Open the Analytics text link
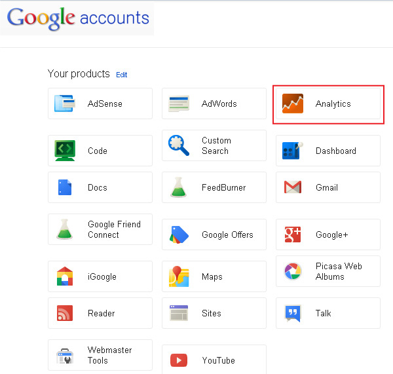Viewport: 393px width, 374px height. (x=333, y=103)
